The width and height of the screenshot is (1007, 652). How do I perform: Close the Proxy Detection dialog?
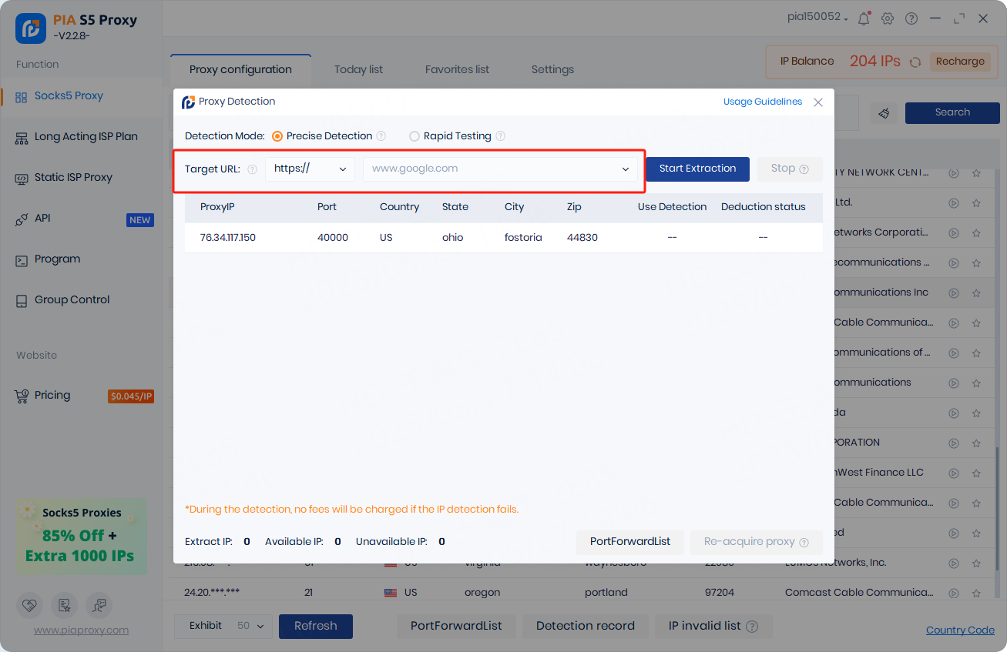tap(818, 102)
